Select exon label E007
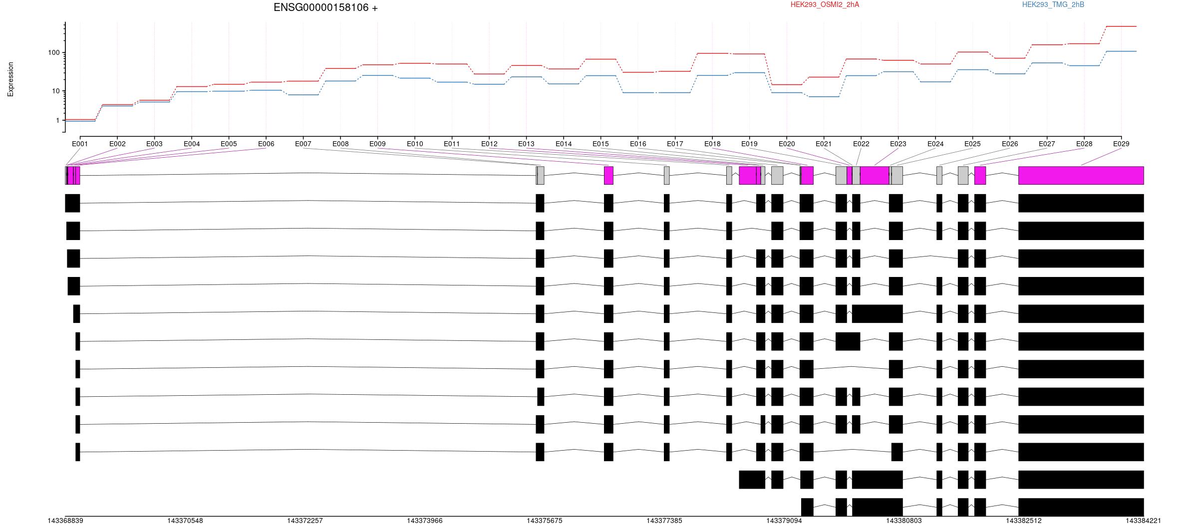This screenshot has height=529, width=1198. click(303, 144)
